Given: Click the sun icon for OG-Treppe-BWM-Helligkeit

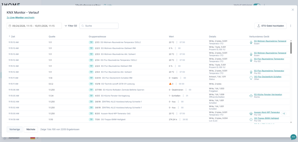Looking at the screenshot, I should 251,119.
